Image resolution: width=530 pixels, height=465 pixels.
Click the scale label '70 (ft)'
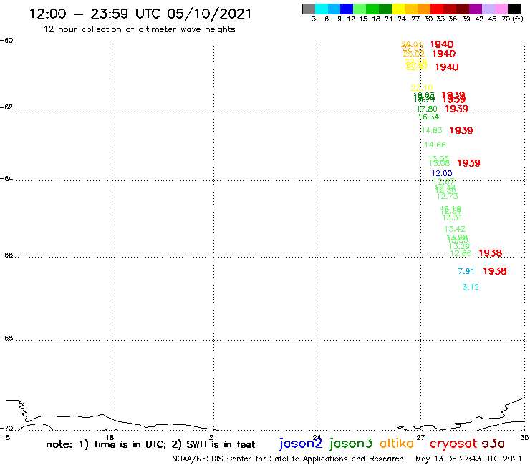(x=512, y=19)
